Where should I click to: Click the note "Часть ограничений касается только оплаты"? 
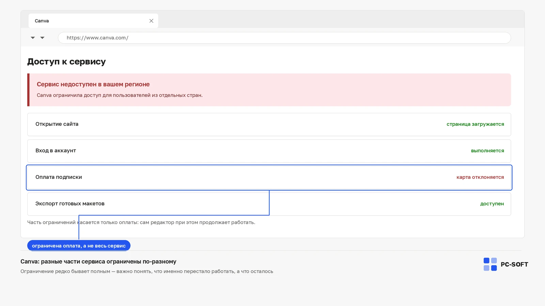pos(83,222)
